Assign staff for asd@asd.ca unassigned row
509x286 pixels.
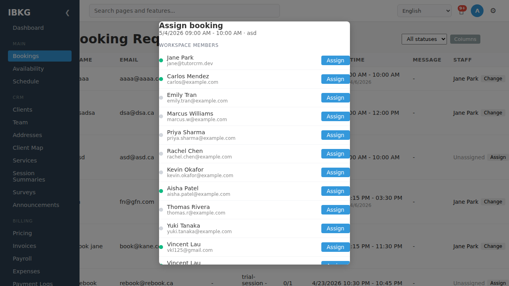tap(498, 157)
